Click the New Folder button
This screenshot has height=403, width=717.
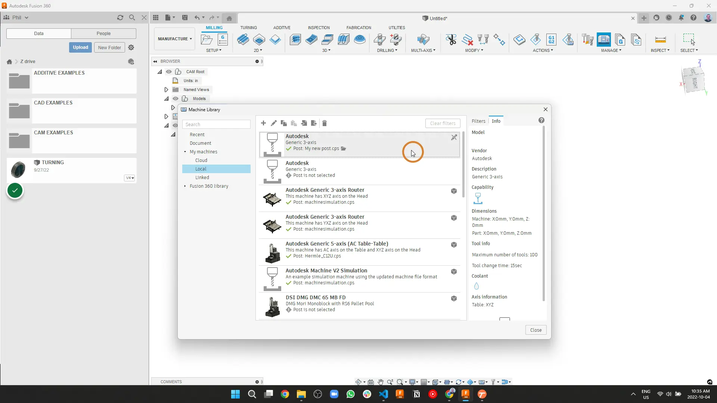click(109, 47)
